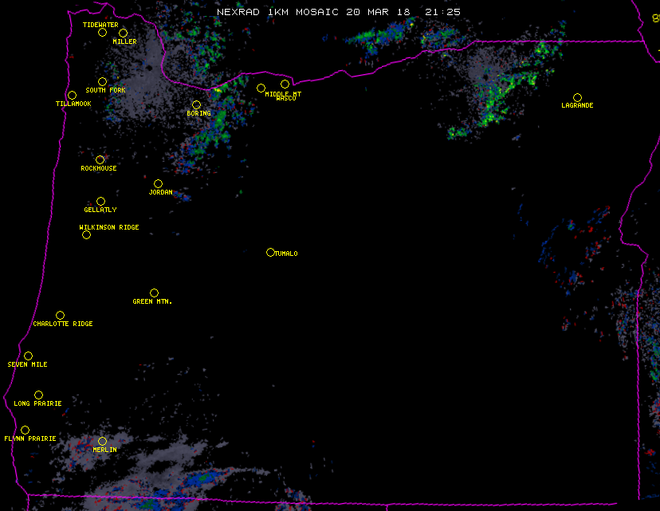Click the Gellatly station circle marker
Image resolution: width=660 pixels, height=511 pixels.
pyautogui.click(x=100, y=202)
